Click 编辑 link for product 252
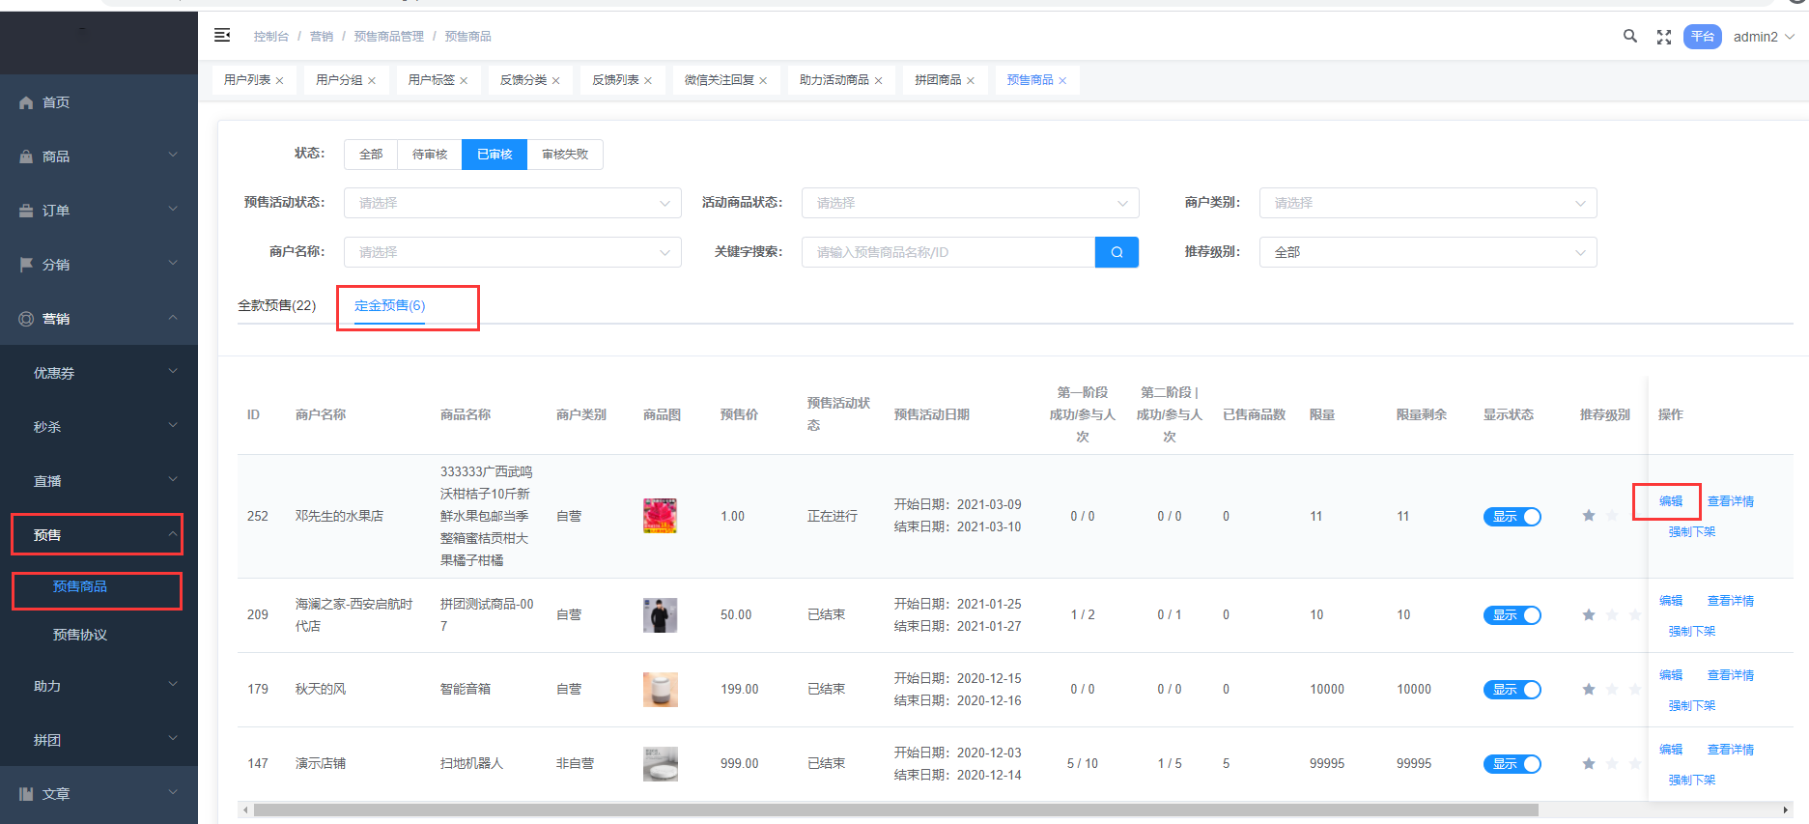This screenshot has height=824, width=1809. [x=1671, y=501]
